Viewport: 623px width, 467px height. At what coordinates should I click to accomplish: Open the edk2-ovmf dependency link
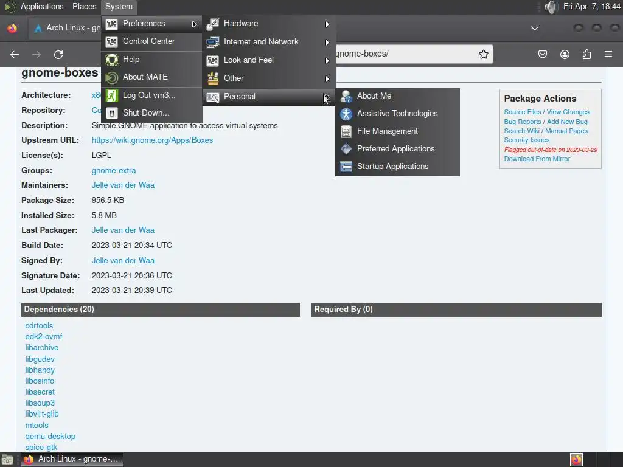point(43,336)
